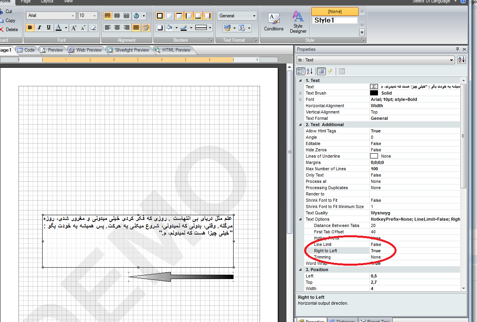The image size is (477, 322).
Task: Expand the Font property node
Action: coord(301,99)
